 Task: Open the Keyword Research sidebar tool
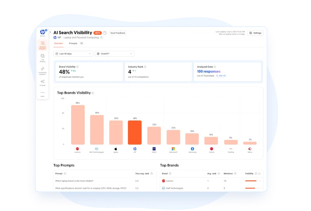pyautogui.click(x=43, y=45)
